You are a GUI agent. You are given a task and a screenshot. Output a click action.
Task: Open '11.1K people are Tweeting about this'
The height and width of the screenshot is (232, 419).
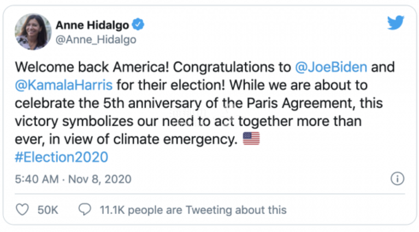pos(193,210)
